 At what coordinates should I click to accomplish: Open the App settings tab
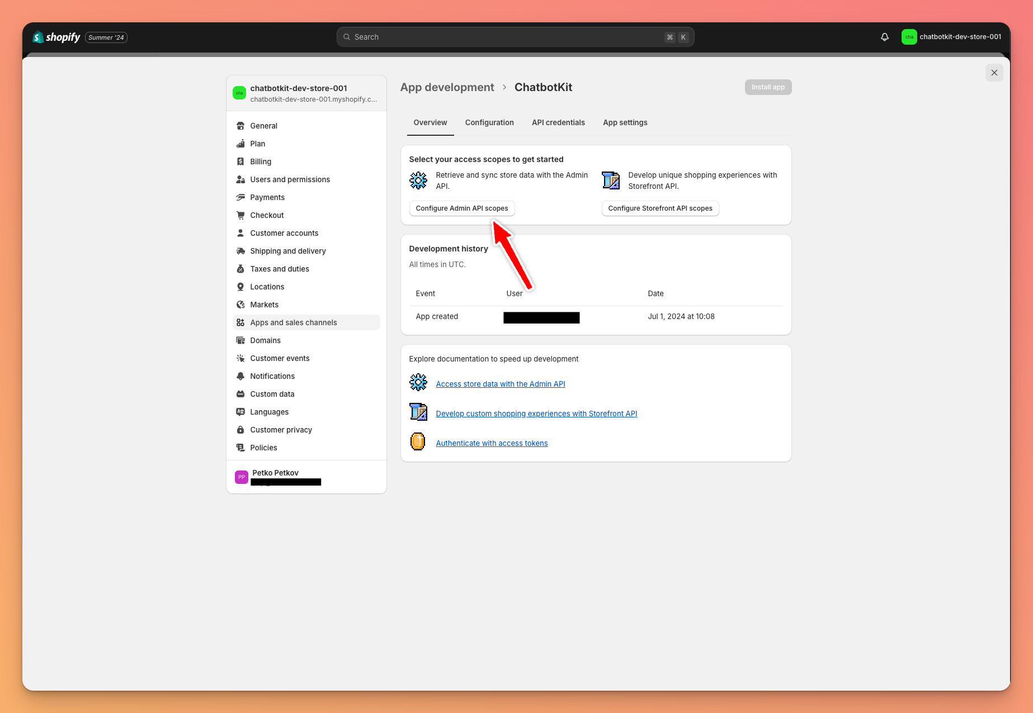[625, 122]
